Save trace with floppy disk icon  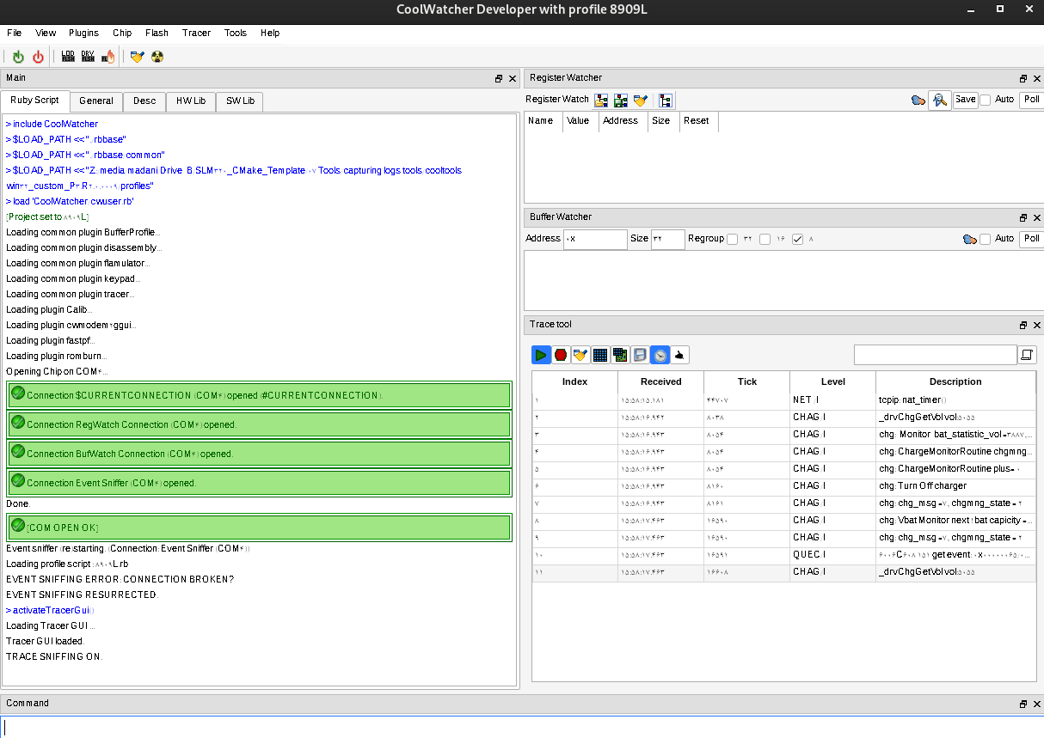tap(640, 354)
